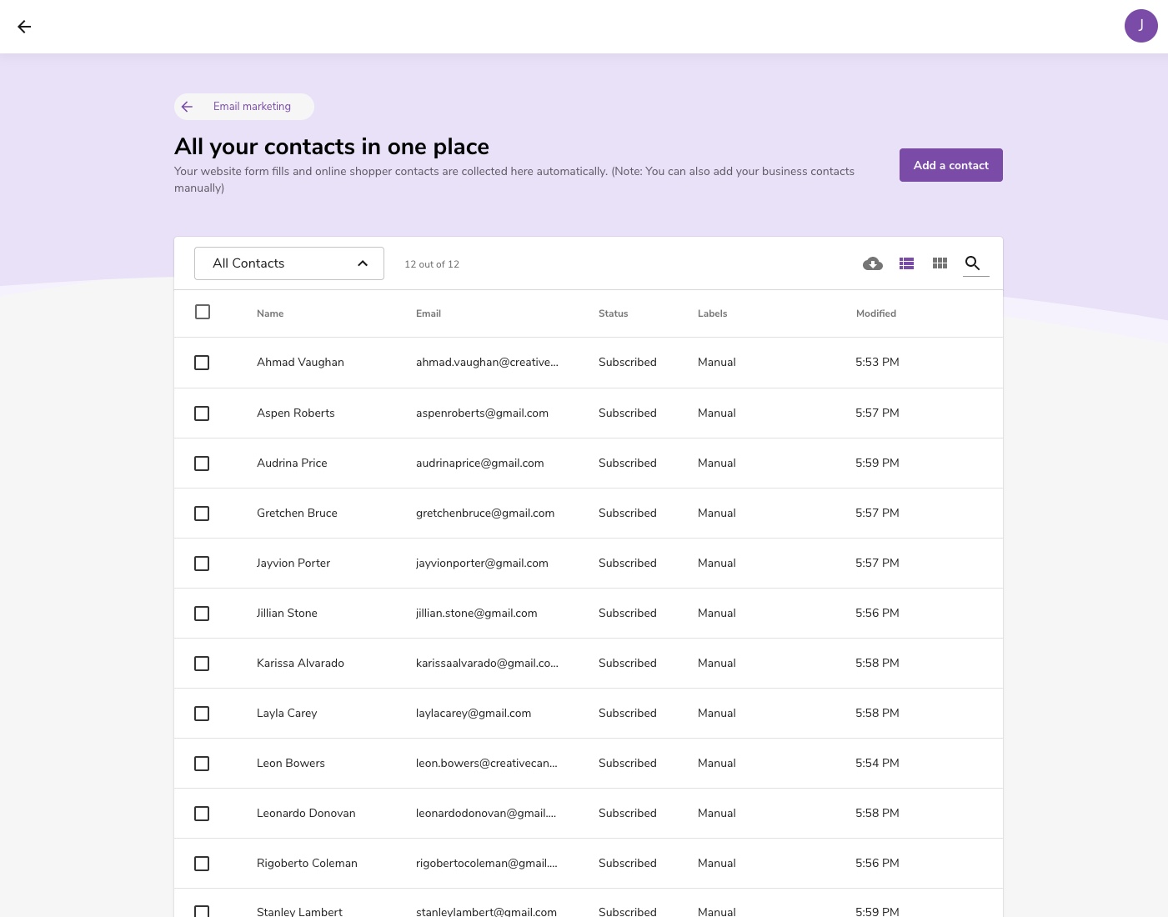Click the 5:54 PM modified time

pyautogui.click(x=877, y=763)
